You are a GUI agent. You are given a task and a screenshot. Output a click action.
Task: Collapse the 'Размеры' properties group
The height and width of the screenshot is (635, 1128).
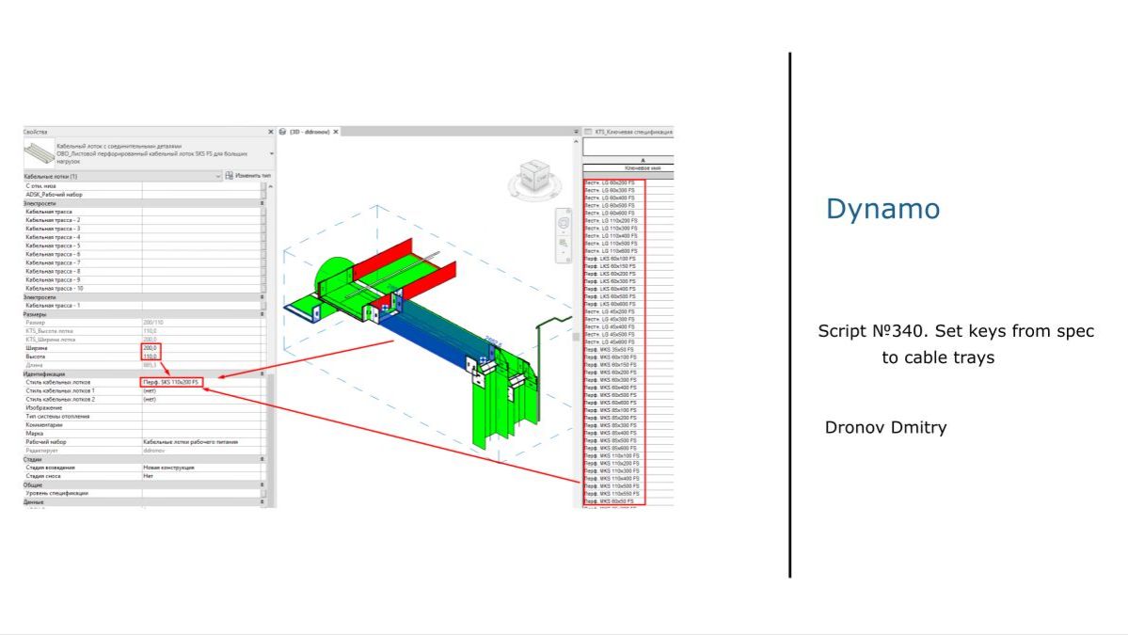tap(262, 314)
